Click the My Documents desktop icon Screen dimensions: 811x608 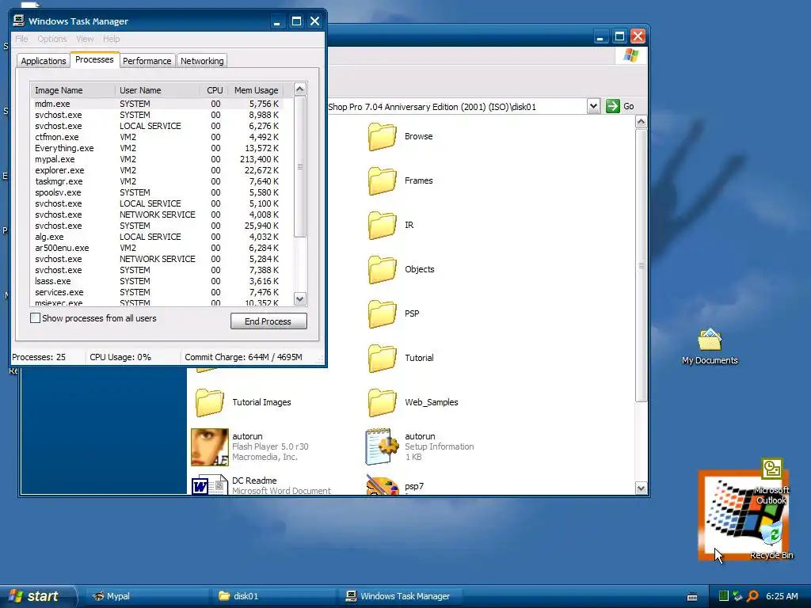710,340
